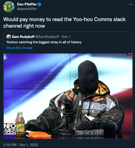Viewport: 135px width, 148px height.
Task: Click Dan Pfeiffer's profile avatar
Action: [9, 7]
